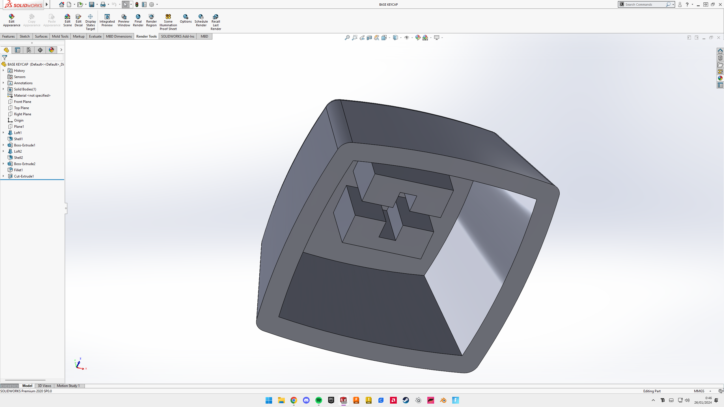Click the Zoom to Fit icon

click(x=347, y=38)
